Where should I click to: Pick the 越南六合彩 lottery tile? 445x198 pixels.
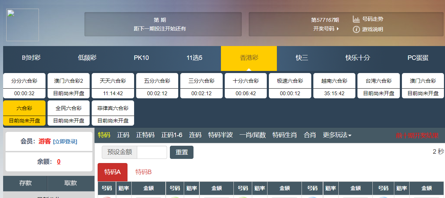tap(334, 85)
